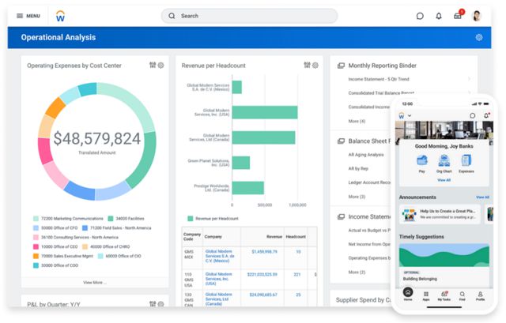Image resolution: width=506 pixels, height=323 pixels.
Task: Click Org Chart icon on mobile screen
Action: tap(444, 160)
